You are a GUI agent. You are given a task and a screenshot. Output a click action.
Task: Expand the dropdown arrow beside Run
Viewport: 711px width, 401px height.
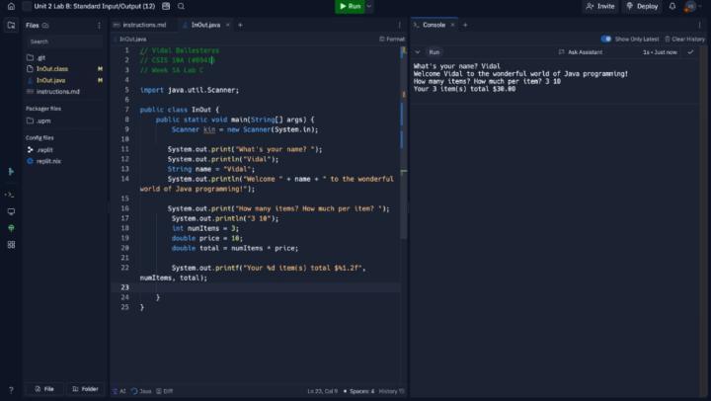tap(369, 6)
